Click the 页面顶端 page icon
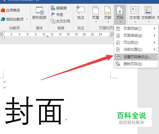Image resolution: width=159 pixels, height=134 pixels. coord(118,29)
